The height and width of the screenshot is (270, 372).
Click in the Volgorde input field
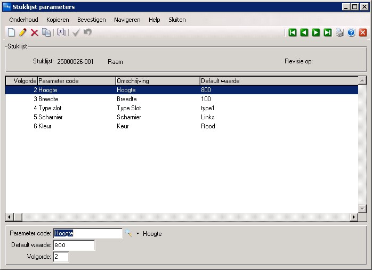coord(61,257)
